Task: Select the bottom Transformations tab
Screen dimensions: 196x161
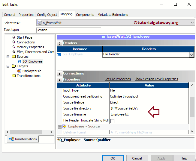Action: (x=23, y=139)
